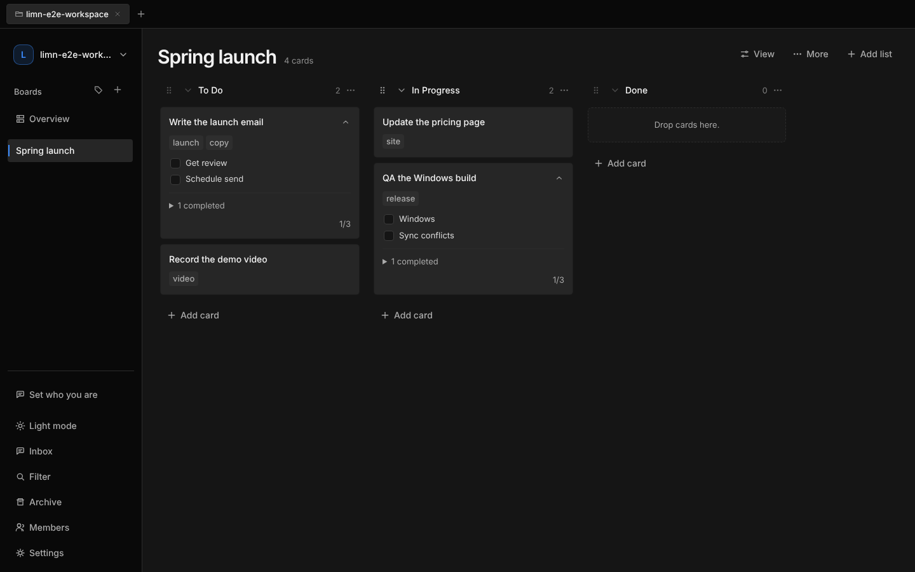Screen dimensions: 915x572
Task: Collapse the Write the launch email card
Action: [346, 123]
